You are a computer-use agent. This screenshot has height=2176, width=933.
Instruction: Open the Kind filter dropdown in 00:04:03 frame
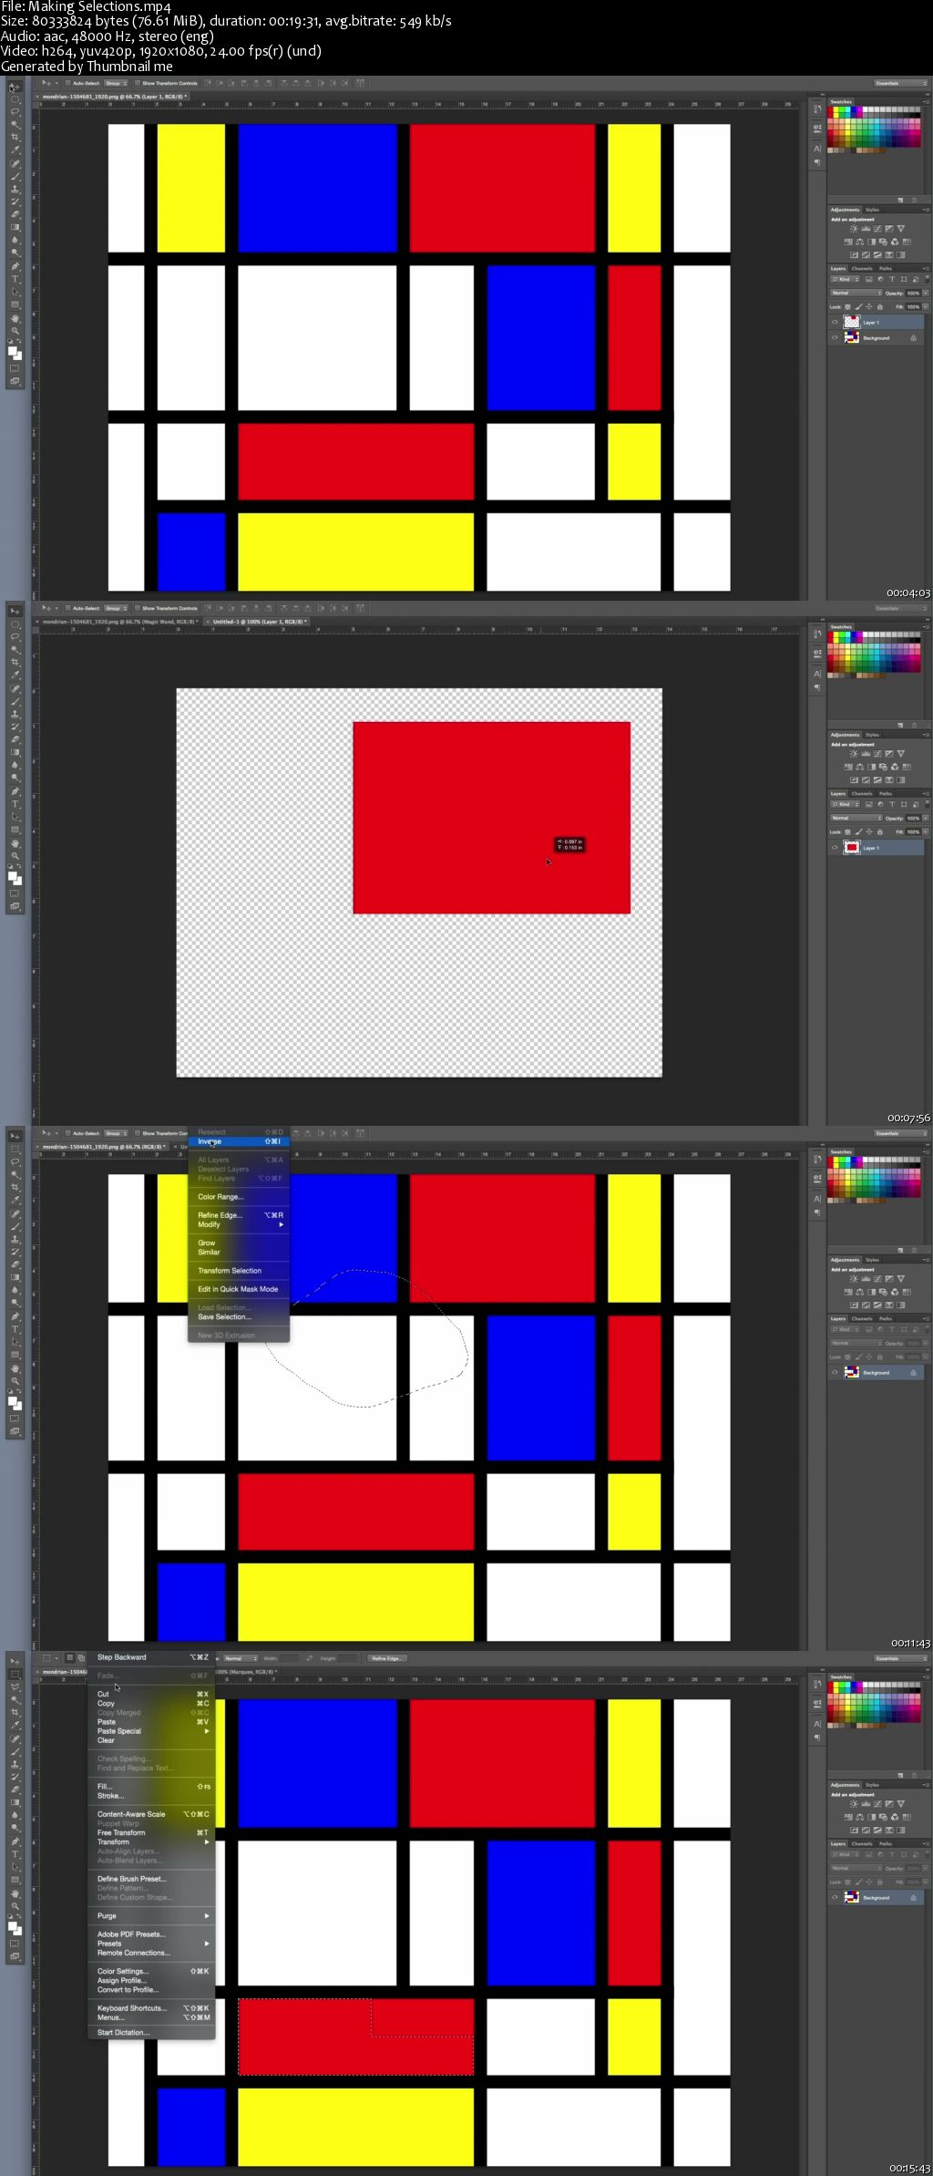[846, 279]
